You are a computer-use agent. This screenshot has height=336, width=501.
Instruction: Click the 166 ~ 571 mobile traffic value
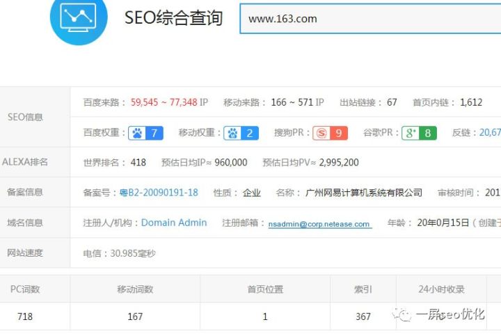(x=292, y=102)
